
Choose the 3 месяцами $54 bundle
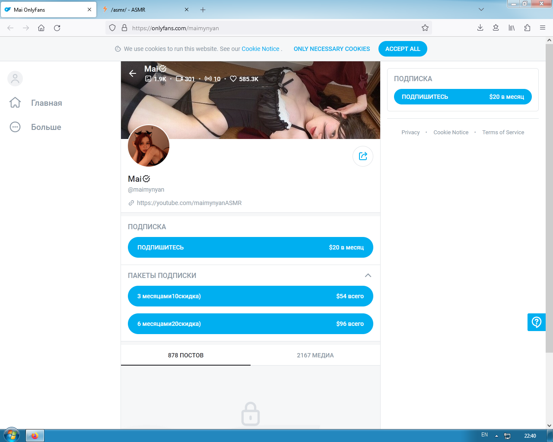[251, 296]
